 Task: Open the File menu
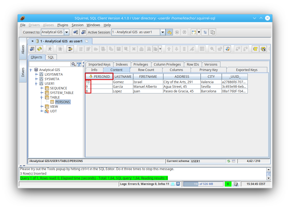(x=23, y=25)
